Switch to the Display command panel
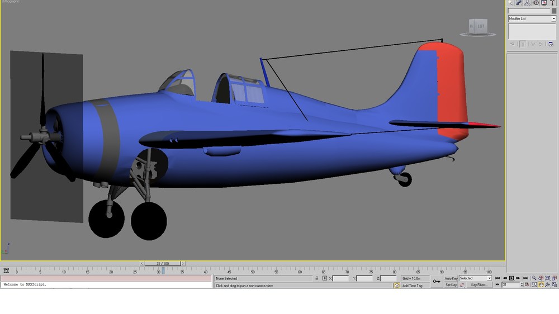 click(x=544, y=3)
